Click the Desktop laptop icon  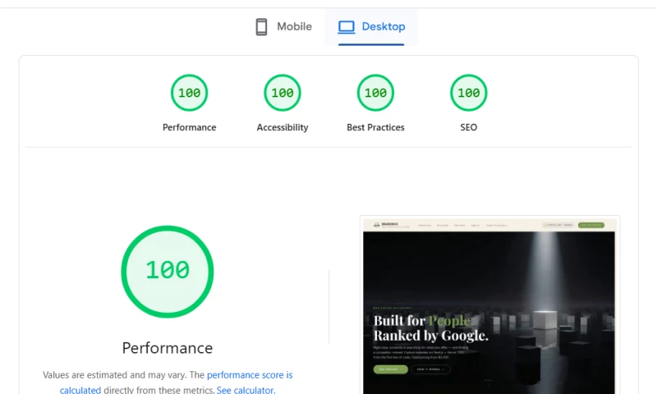(347, 27)
